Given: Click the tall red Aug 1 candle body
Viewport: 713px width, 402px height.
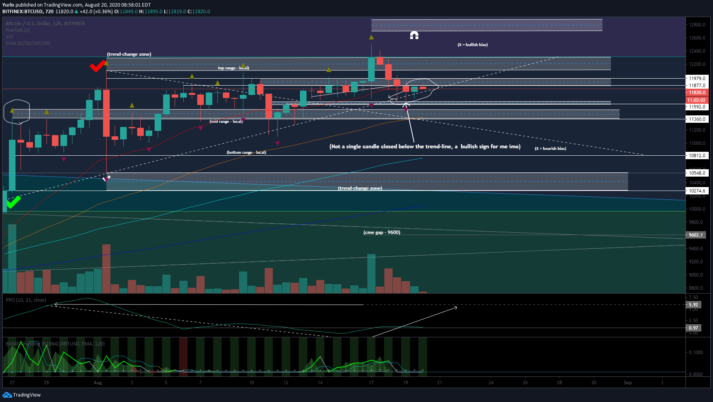Looking at the screenshot, I should point(106,113).
